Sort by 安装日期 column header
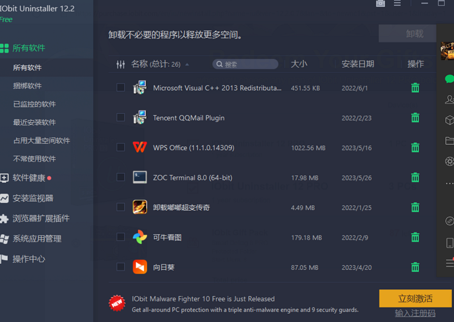This screenshot has width=454, height=322. click(x=358, y=64)
